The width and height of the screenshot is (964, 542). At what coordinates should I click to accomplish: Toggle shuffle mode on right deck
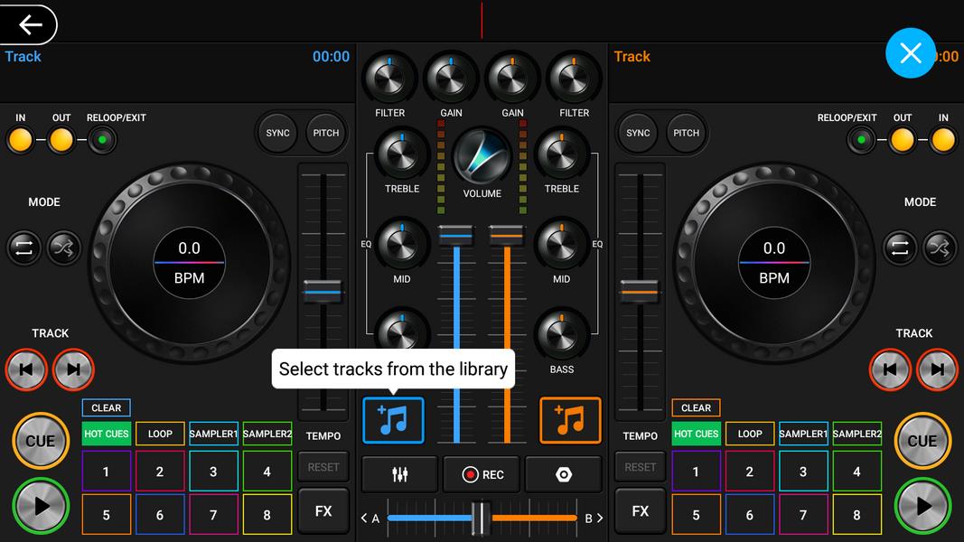click(939, 248)
